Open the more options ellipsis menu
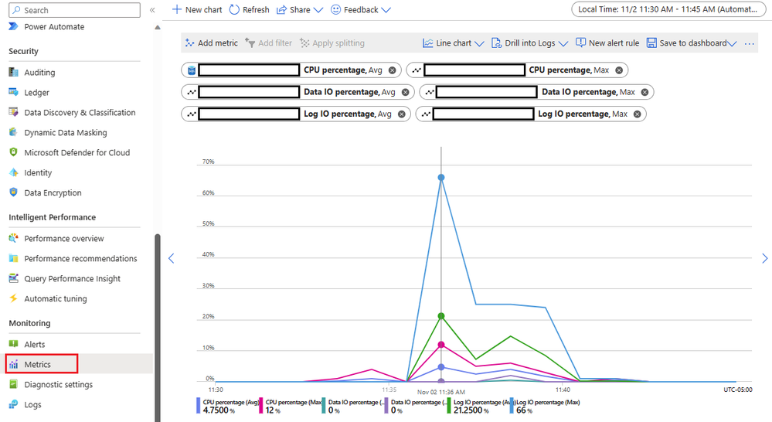Viewport: 772px width, 422px height. coord(750,43)
